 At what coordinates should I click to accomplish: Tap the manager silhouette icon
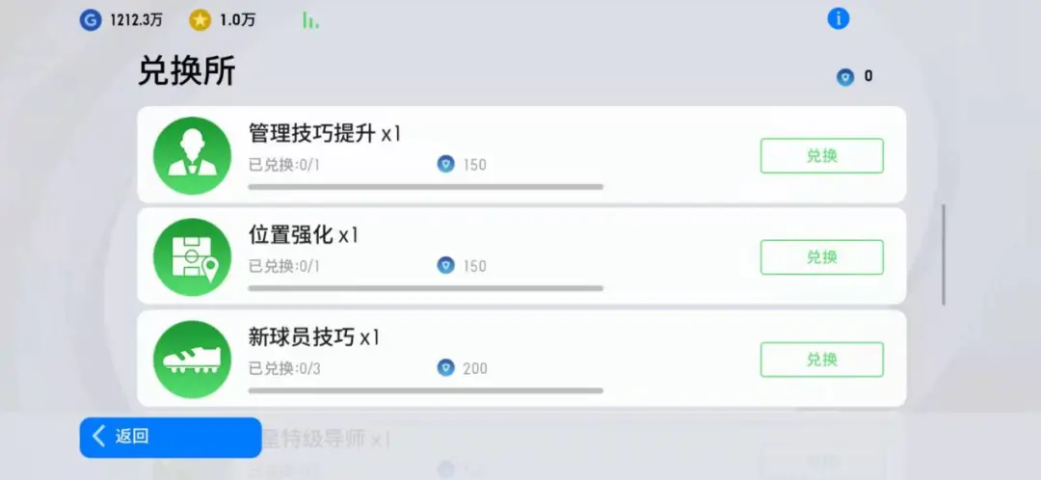193,155
